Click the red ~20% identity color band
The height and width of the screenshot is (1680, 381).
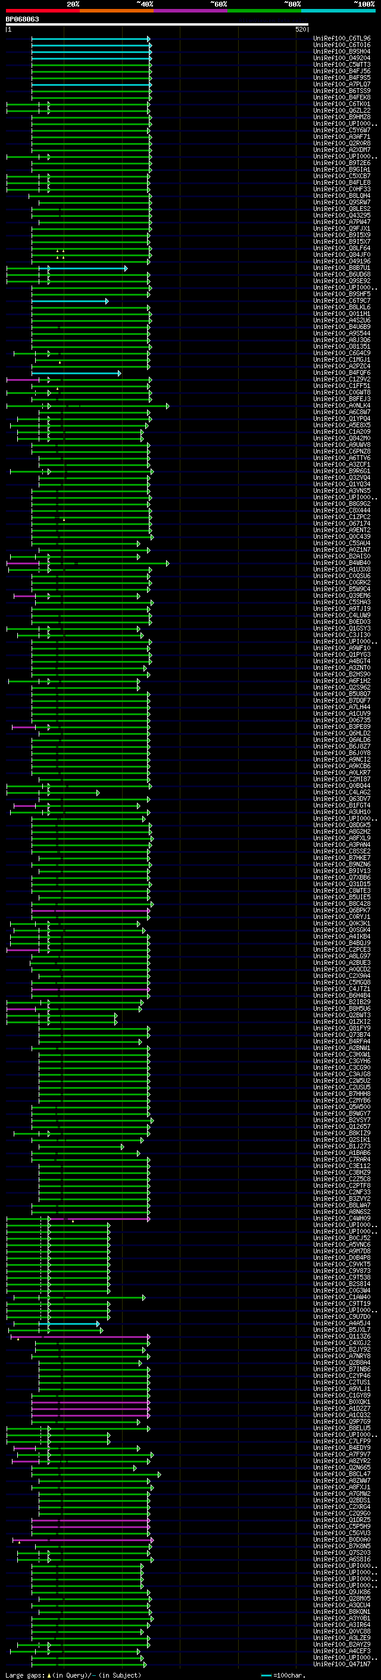click(42, 11)
